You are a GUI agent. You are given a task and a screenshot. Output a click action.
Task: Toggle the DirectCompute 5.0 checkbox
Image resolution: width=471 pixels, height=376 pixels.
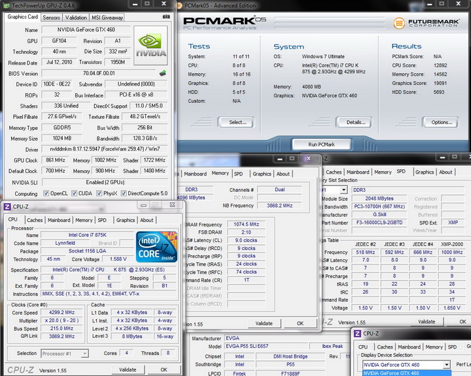(x=124, y=193)
